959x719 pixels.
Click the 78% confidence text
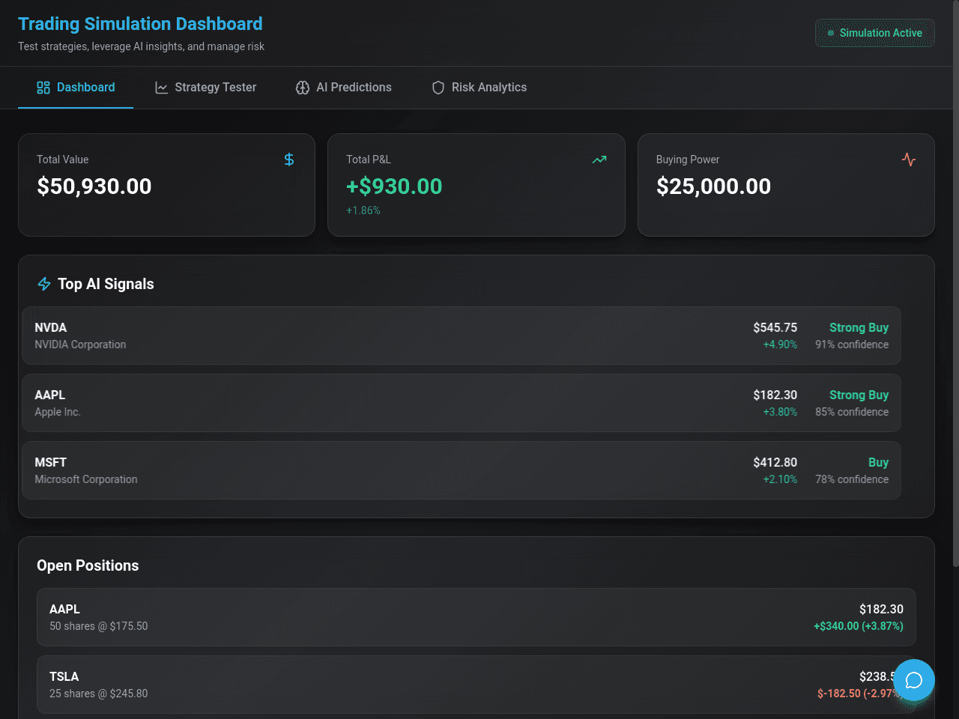[x=852, y=479]
